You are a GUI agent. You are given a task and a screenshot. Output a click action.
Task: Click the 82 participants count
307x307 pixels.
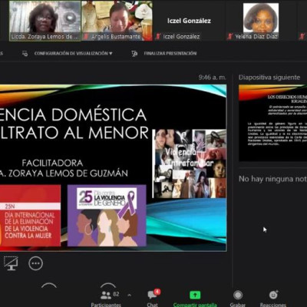pos(116,294)
